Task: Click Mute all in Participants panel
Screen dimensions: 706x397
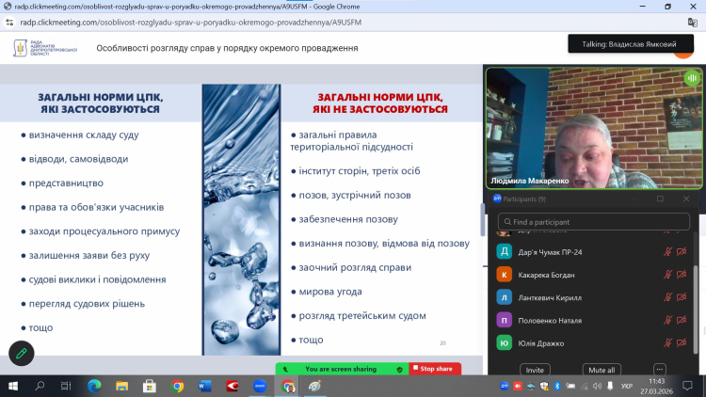Action: pos(600,370)
